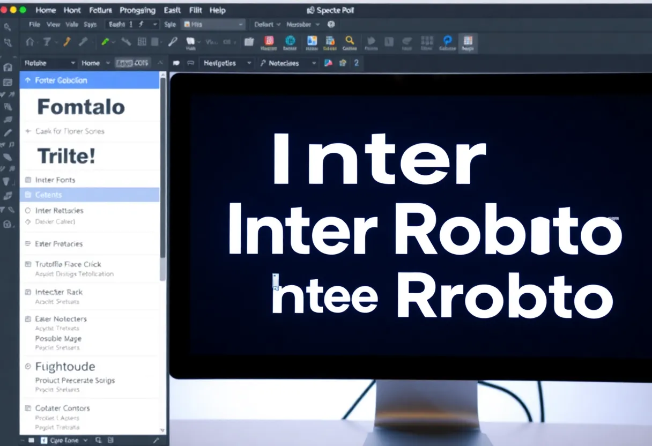Screen dimensions: 652x446
Task: Click the globe icon in the toolbar
Action: [x=290, y=41]
